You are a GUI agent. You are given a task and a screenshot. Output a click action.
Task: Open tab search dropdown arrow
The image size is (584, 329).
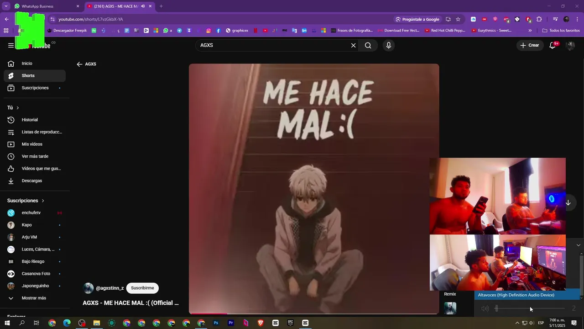[6, 6]
